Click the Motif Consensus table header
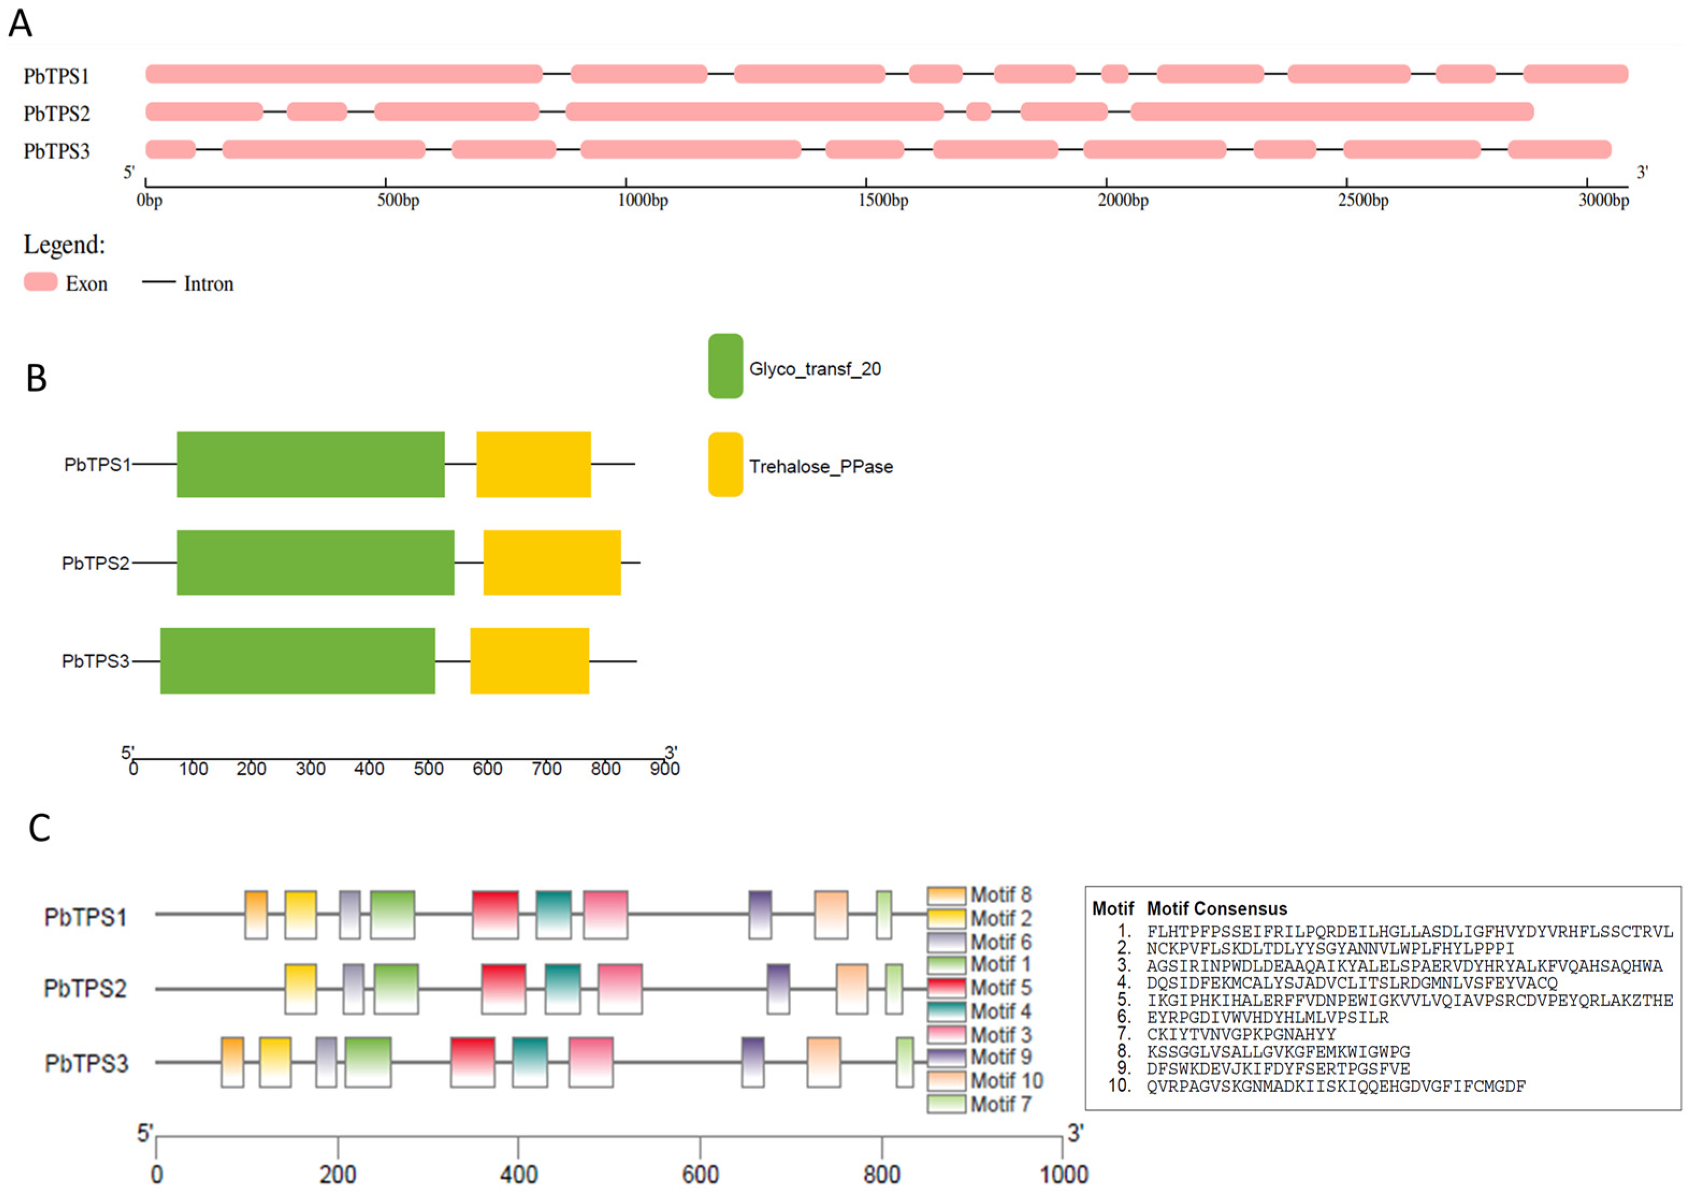The height and width of the screenshot is (1192, 1689). pos(1217,909)
